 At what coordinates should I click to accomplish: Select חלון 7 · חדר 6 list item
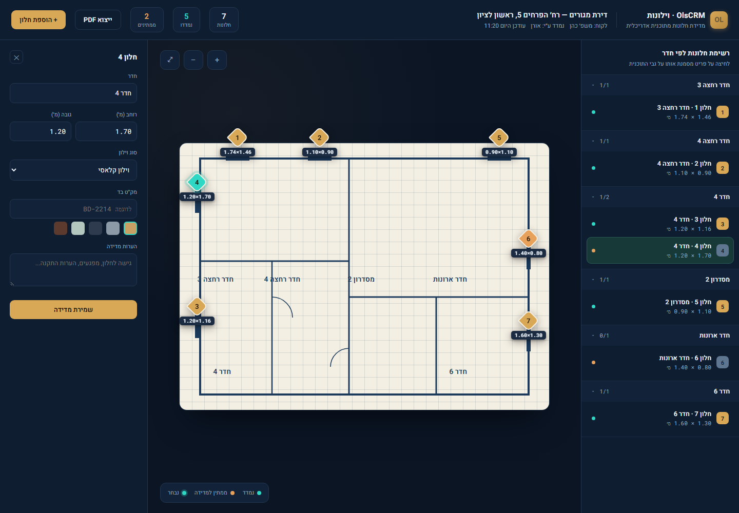click(x=660, y=419)
